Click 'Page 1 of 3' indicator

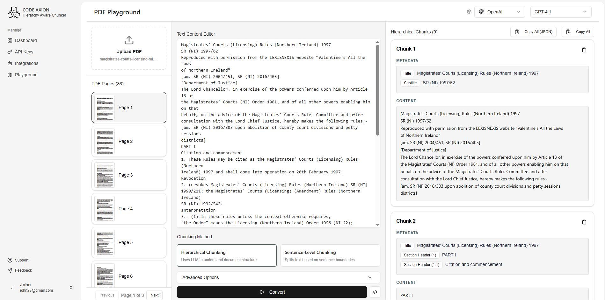pyautogui.click(x=132, y=295)
